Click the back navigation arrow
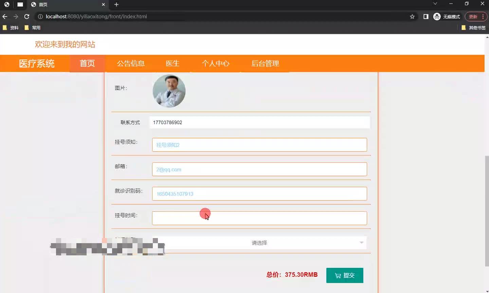 point(5,16)
